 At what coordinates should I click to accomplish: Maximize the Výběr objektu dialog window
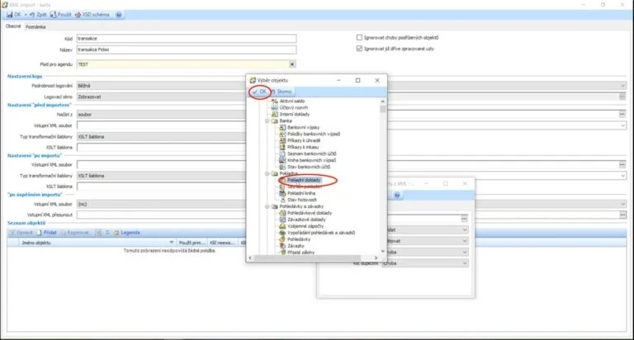[357, 80]
